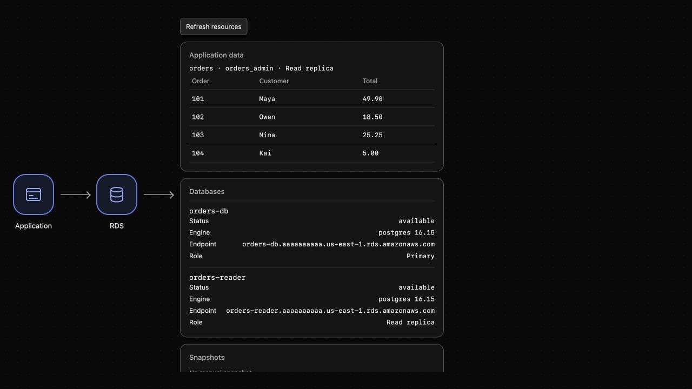Click the RDS node label
Image resolution: width=692 pixels, height=389 pixels.
pyautogui.click(x=117, y=226)
